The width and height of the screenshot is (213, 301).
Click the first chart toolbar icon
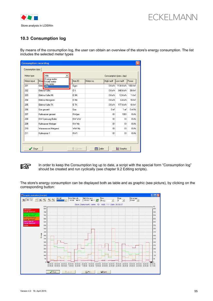[24, 200]
